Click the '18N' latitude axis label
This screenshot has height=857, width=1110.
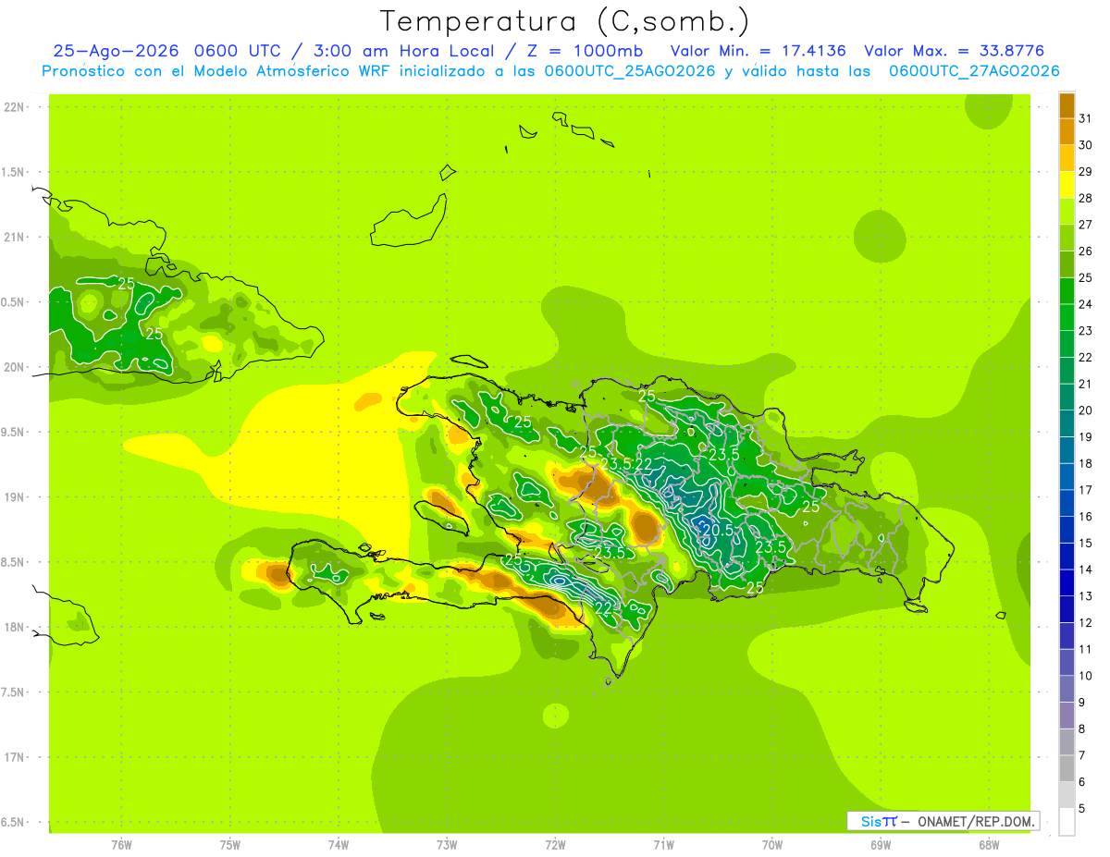[x=15, y=627]
